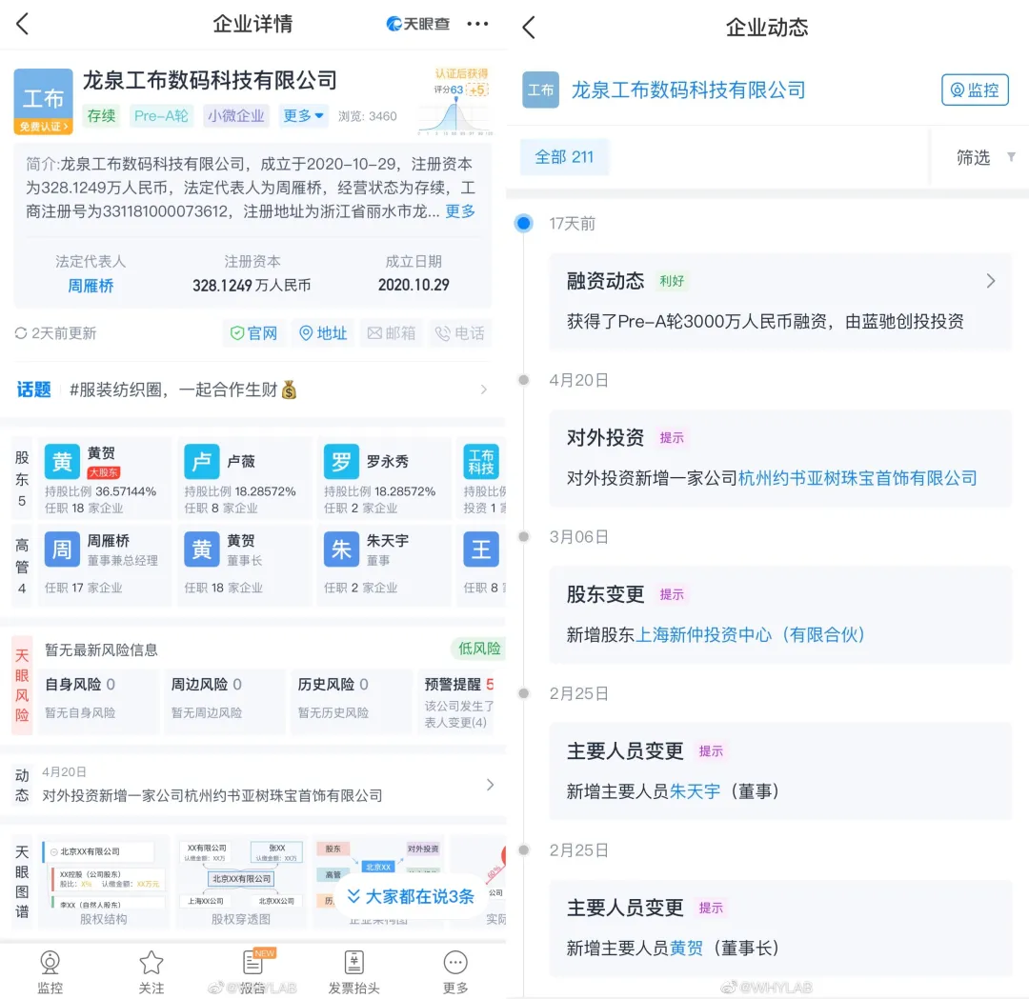This screenshot has width=1029, height=999.
Task: Tap the 小微企业 tag
Action: click(x=236, y=116)
